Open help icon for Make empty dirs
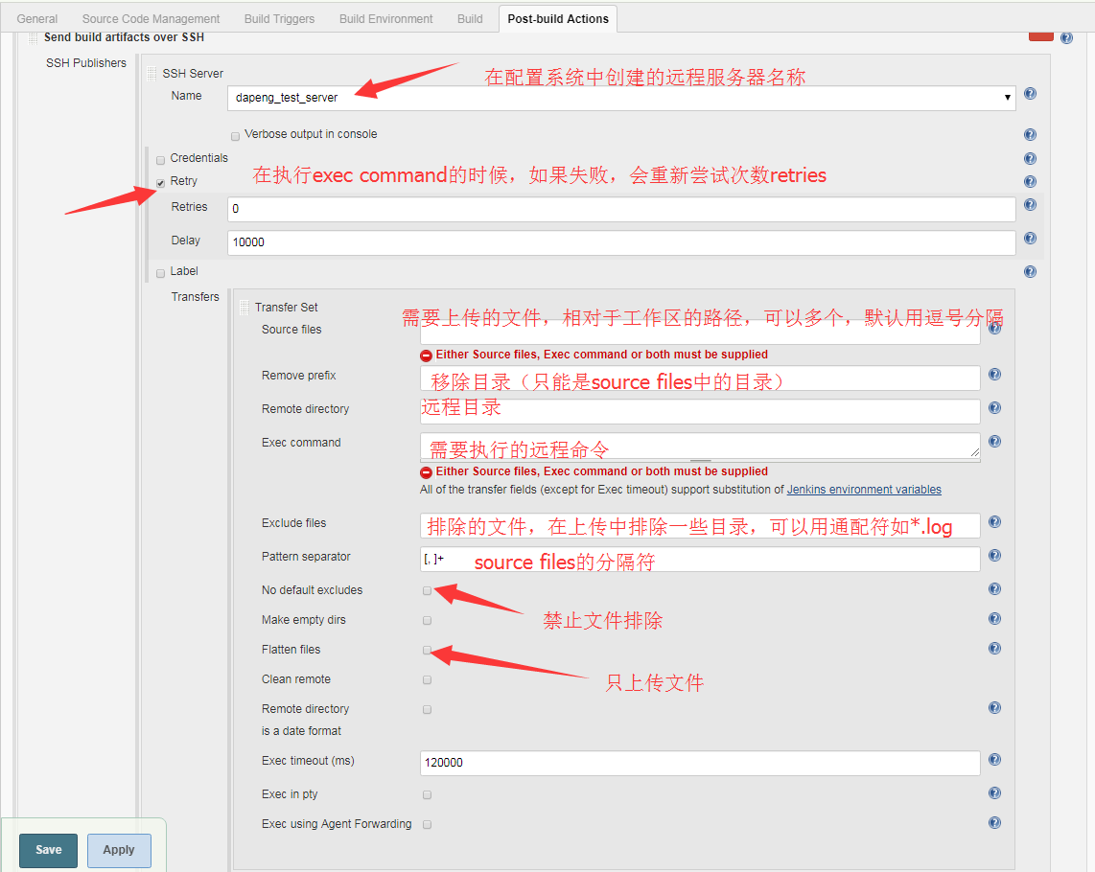This screenshot has height=872, width=1095. click(994, 619)
